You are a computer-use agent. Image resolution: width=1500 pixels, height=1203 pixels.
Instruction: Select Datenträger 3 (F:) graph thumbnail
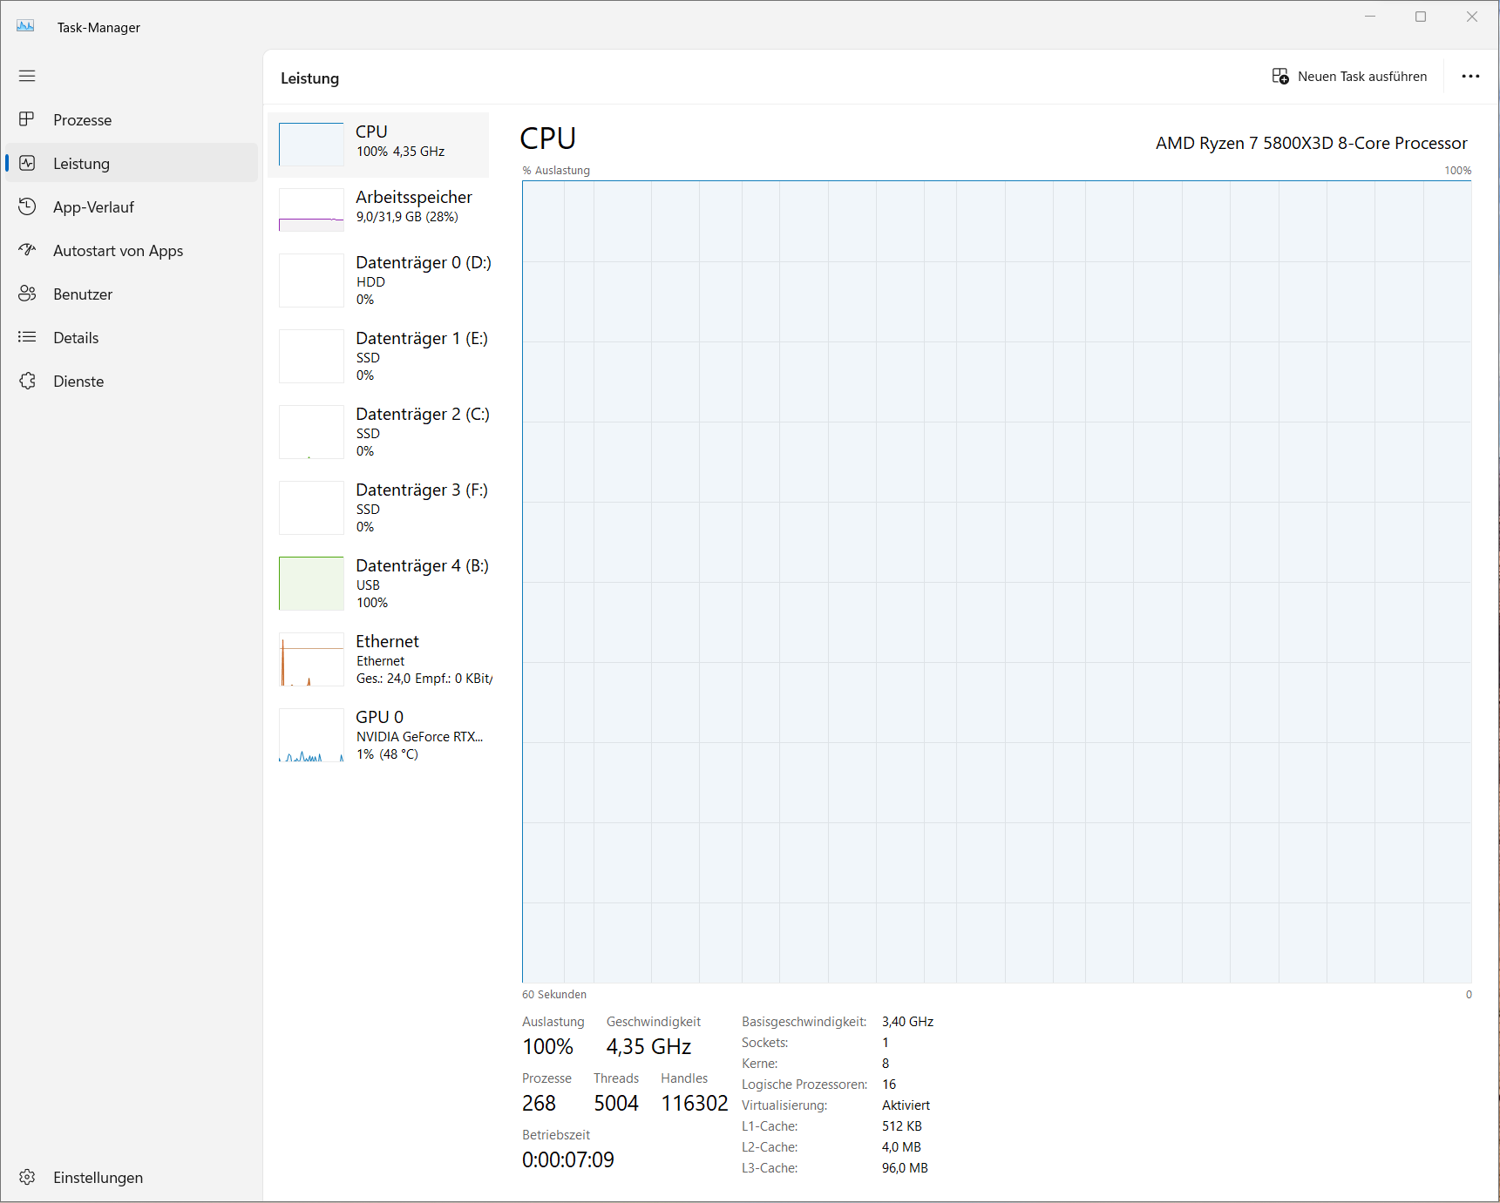(311, 508)
